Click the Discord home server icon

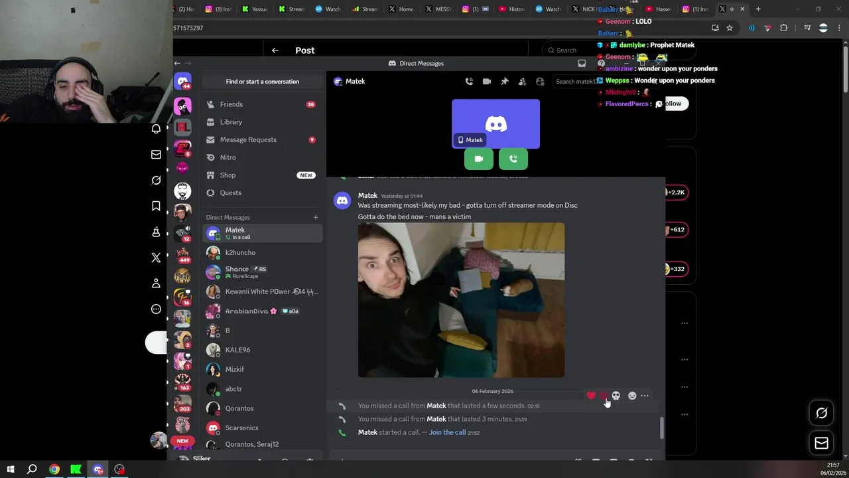pyautogui.click(x=182, y=82)
